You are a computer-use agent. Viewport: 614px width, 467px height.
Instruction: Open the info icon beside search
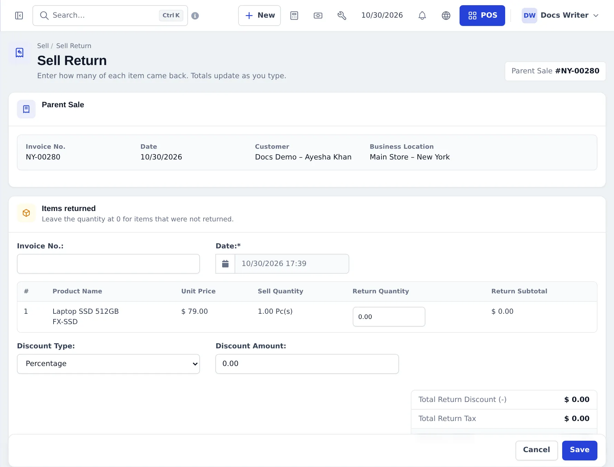click(195, 16)
